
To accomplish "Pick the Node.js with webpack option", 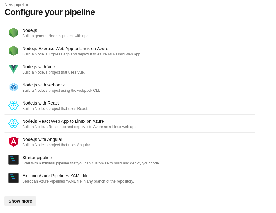I will pos(43,85).
